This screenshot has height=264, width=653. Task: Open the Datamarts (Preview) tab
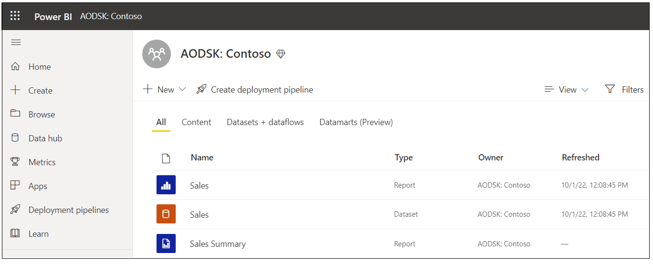(356, 122)
